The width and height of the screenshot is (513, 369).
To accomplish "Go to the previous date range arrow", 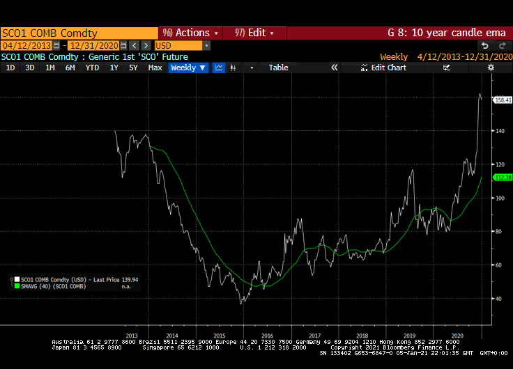I will (134, 45).
